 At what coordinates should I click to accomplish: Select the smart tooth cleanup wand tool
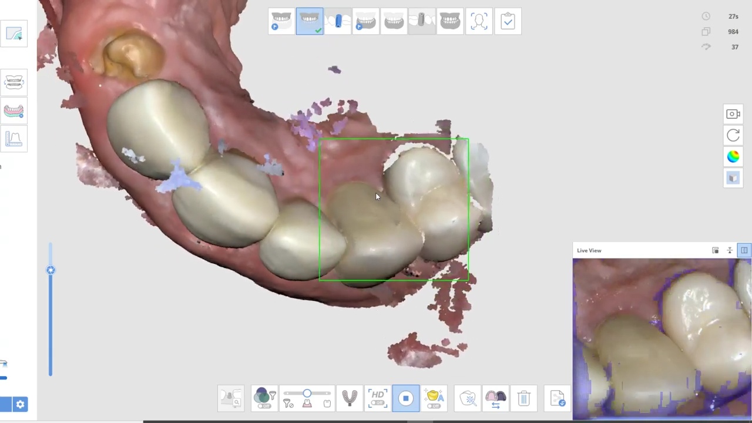(468, 398)
